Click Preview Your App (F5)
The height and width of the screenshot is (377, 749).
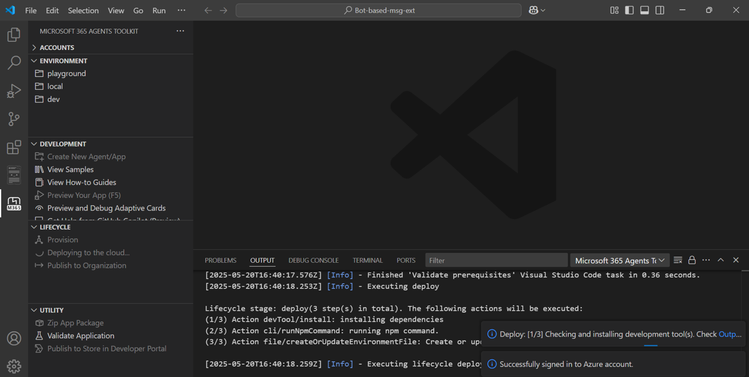pyautogui.click(x=110, y=195)
